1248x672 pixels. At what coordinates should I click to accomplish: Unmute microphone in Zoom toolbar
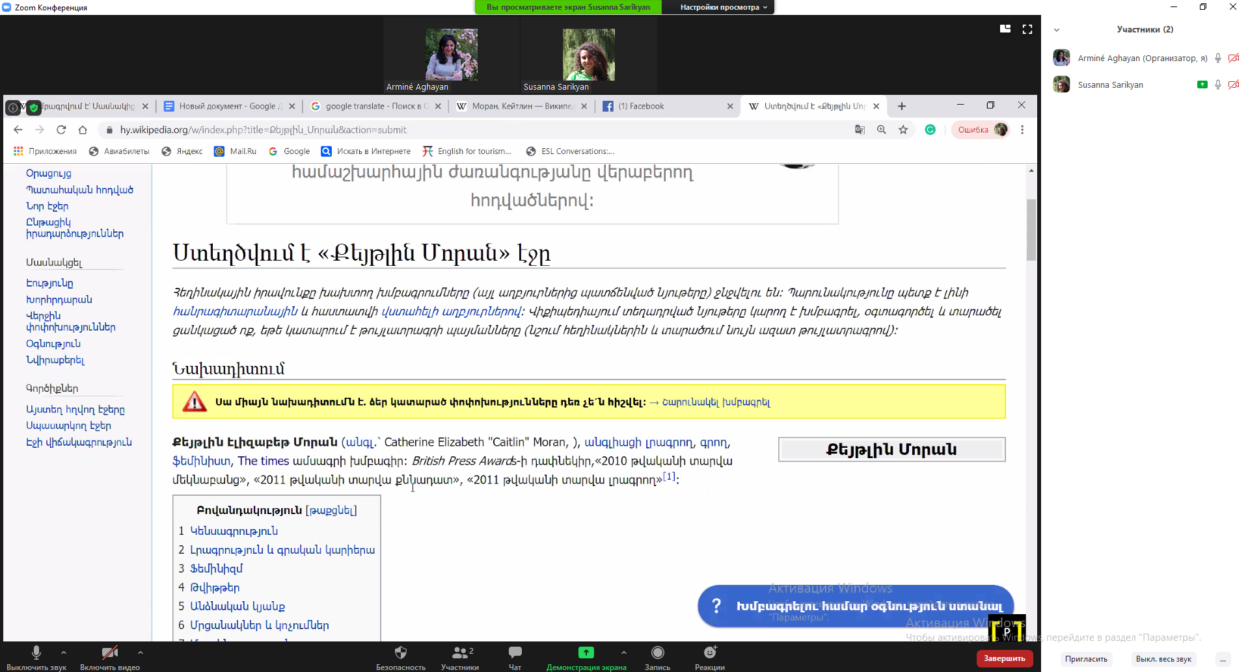click(36, 657)
